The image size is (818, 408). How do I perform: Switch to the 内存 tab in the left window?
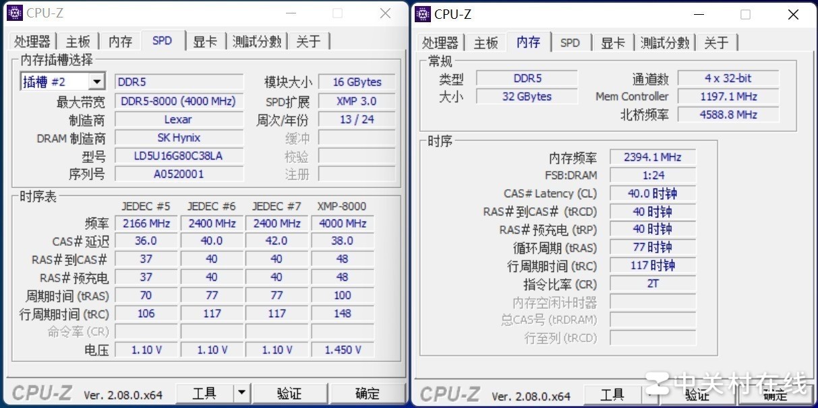[120, 41]
